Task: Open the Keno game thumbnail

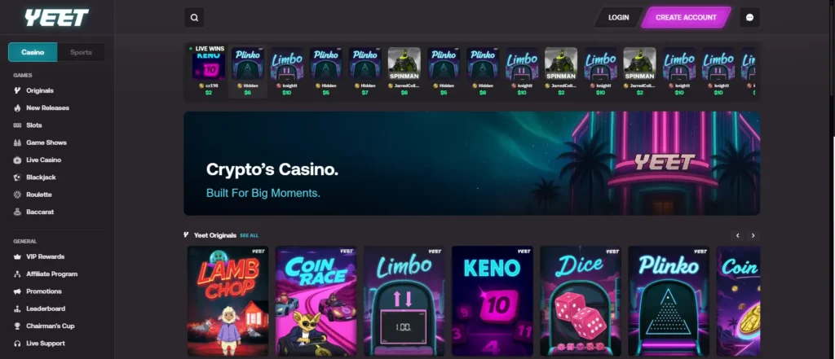Action: tap(492, 301)
